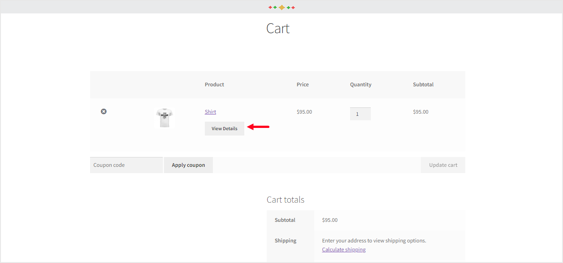563x263 pixels.
Task: Select the Shirt product thumbnail
Action: [x=165, y=118]
